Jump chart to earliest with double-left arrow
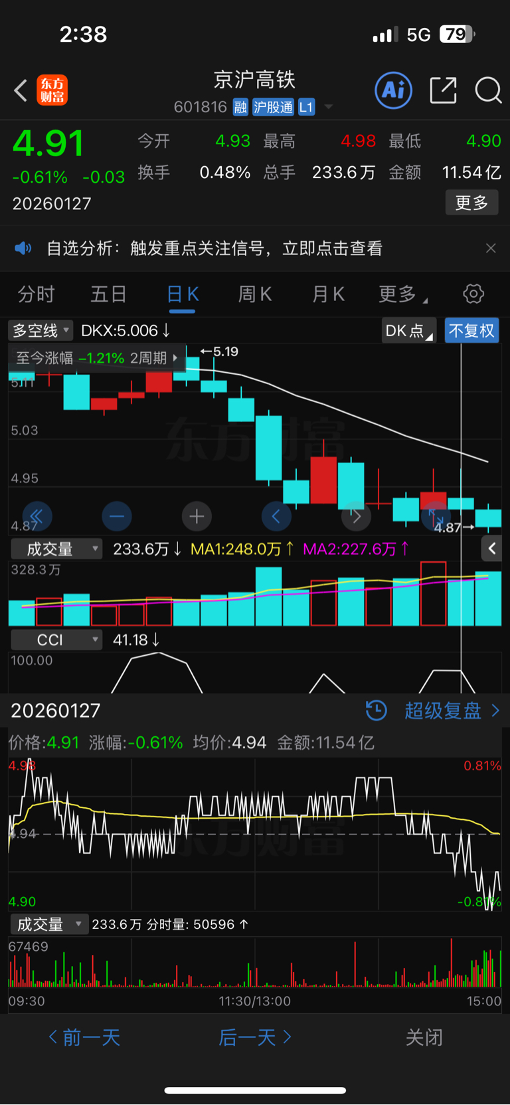Viewport: 510px width, 1105px height. pyautogui.click(x=37, y=516)
